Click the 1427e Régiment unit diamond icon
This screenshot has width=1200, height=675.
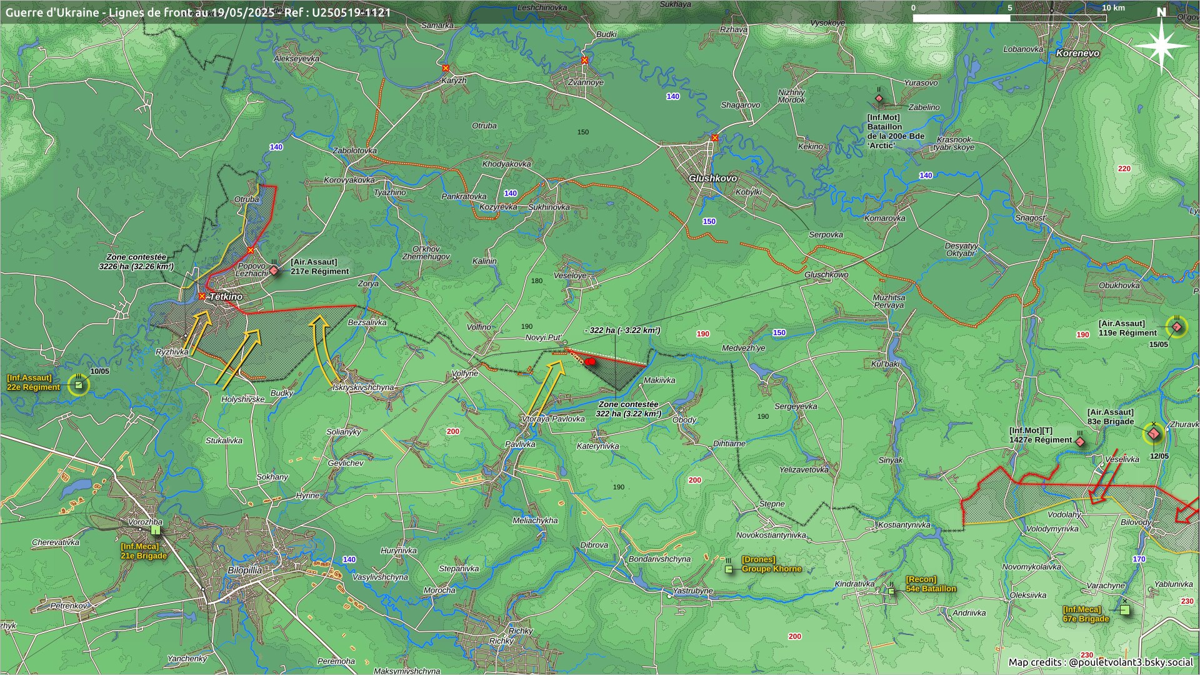pyautogui.click(x=1079, y=442)
